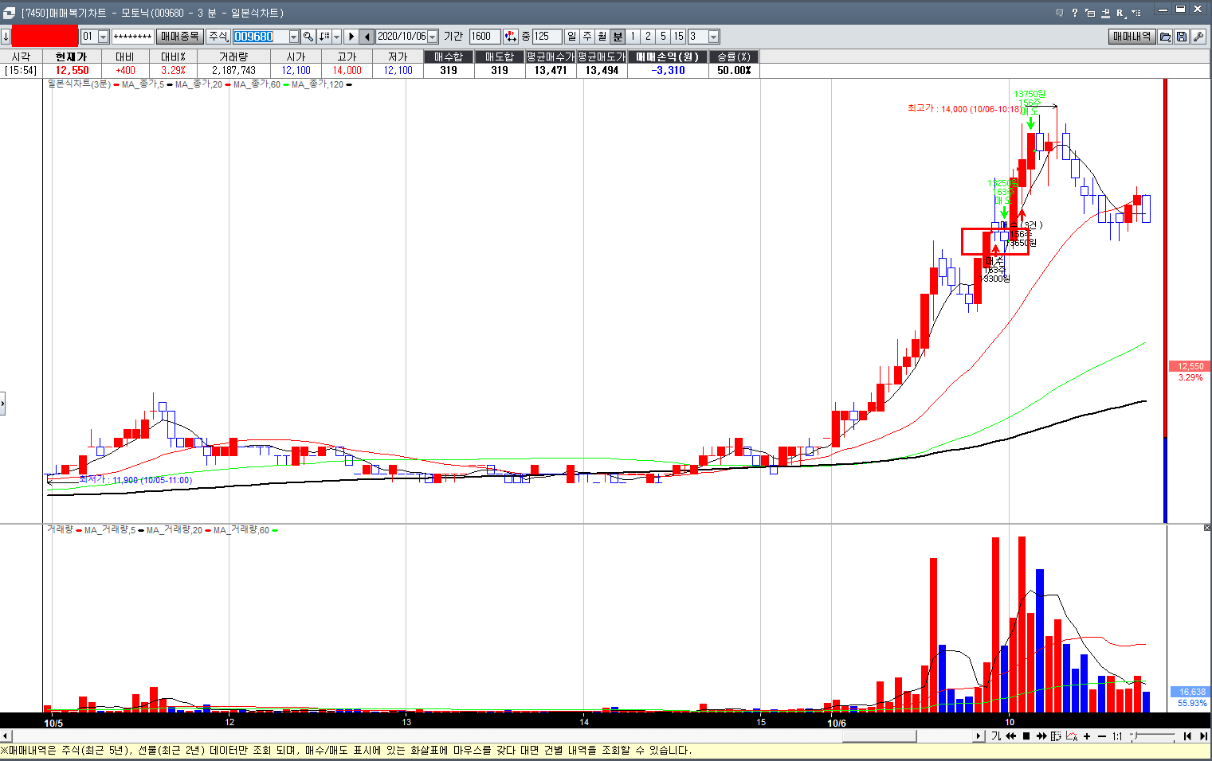Click the data grid icon in bottom toolbar

pyautogui.click(x=1057, y=736)
